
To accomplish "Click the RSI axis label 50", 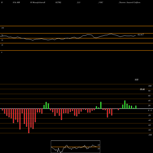I will point(2,40).
